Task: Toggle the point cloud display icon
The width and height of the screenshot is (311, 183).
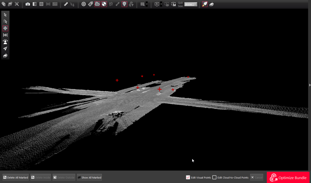Action: (x=97, y=4)
